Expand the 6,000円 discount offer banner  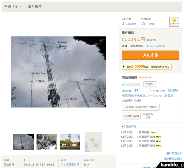[x=147, y=66]
